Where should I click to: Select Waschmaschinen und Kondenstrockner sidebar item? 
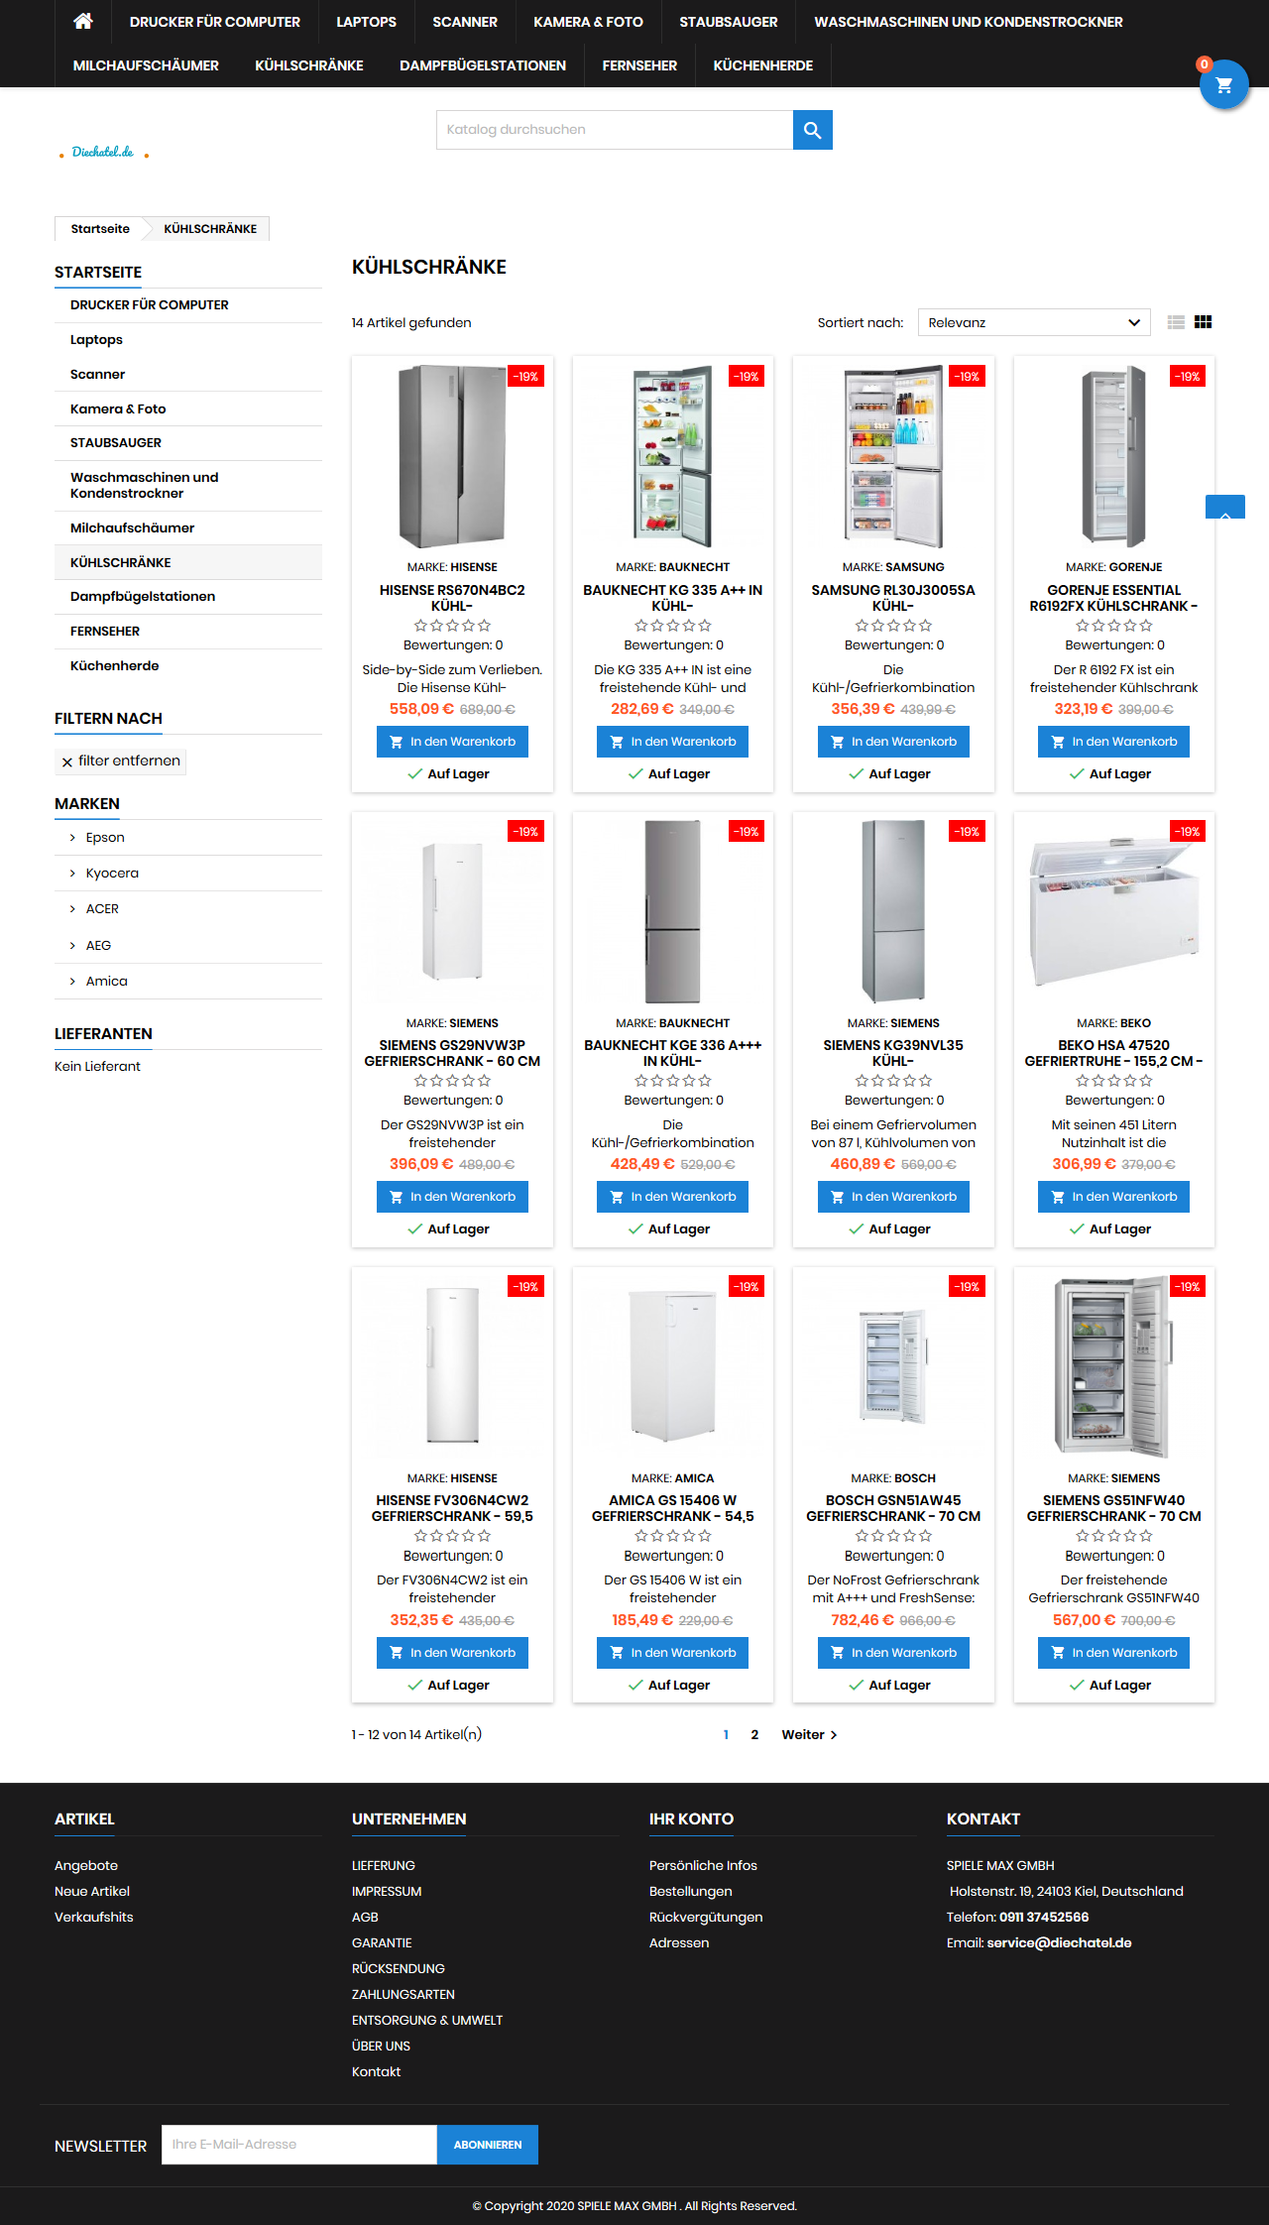point(188,486)
